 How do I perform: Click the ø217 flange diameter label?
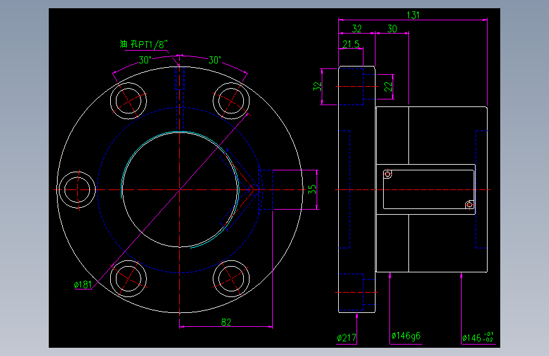click(346, 338)
